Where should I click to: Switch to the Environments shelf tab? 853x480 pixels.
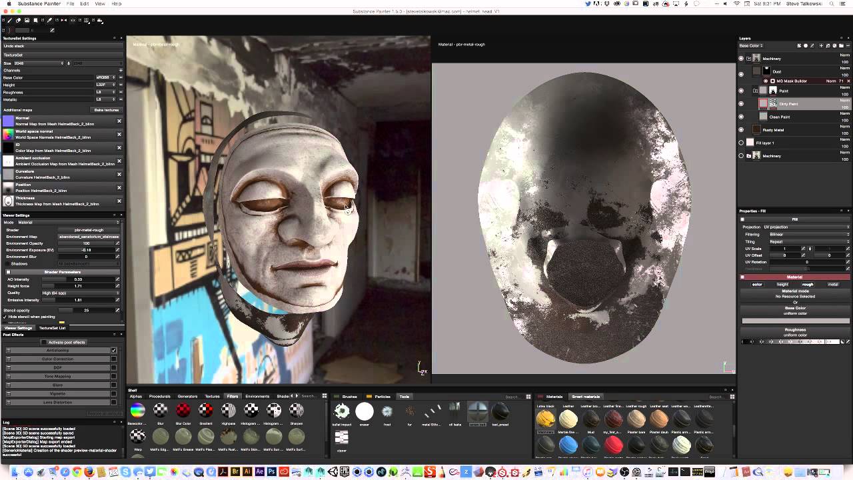pos(257,397)
